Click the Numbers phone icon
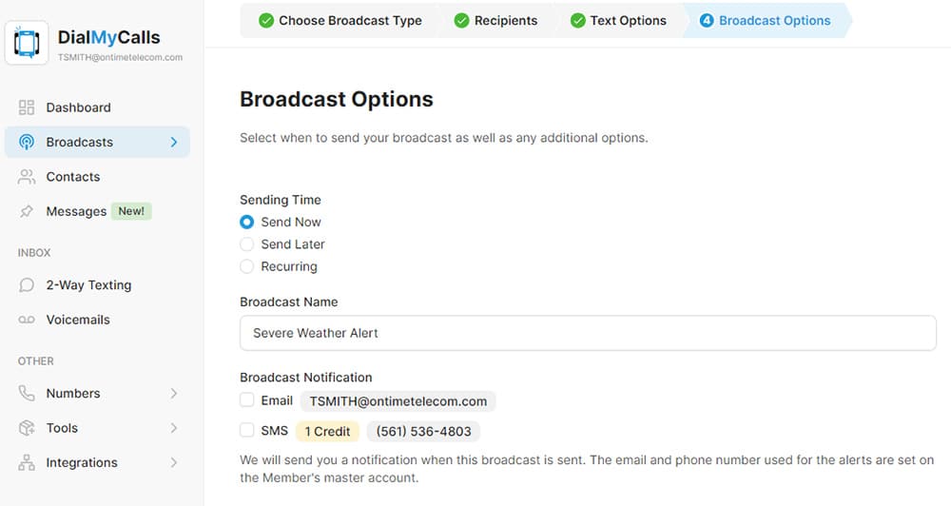This screenshot has width=951, height=506. [27, 394]
